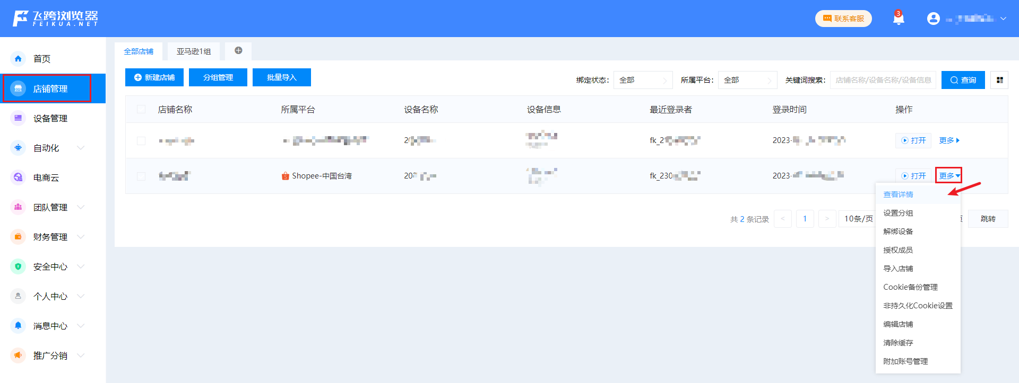
Task: Click the person icon beside 个人中心
Action: point(18,296)
